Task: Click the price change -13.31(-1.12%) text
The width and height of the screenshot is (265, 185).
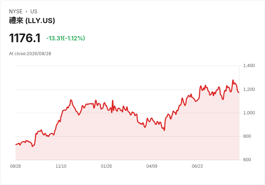Action: pyautogui.click(x=66, y=38)
